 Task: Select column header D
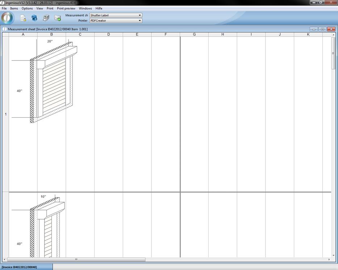pos(108,34)
